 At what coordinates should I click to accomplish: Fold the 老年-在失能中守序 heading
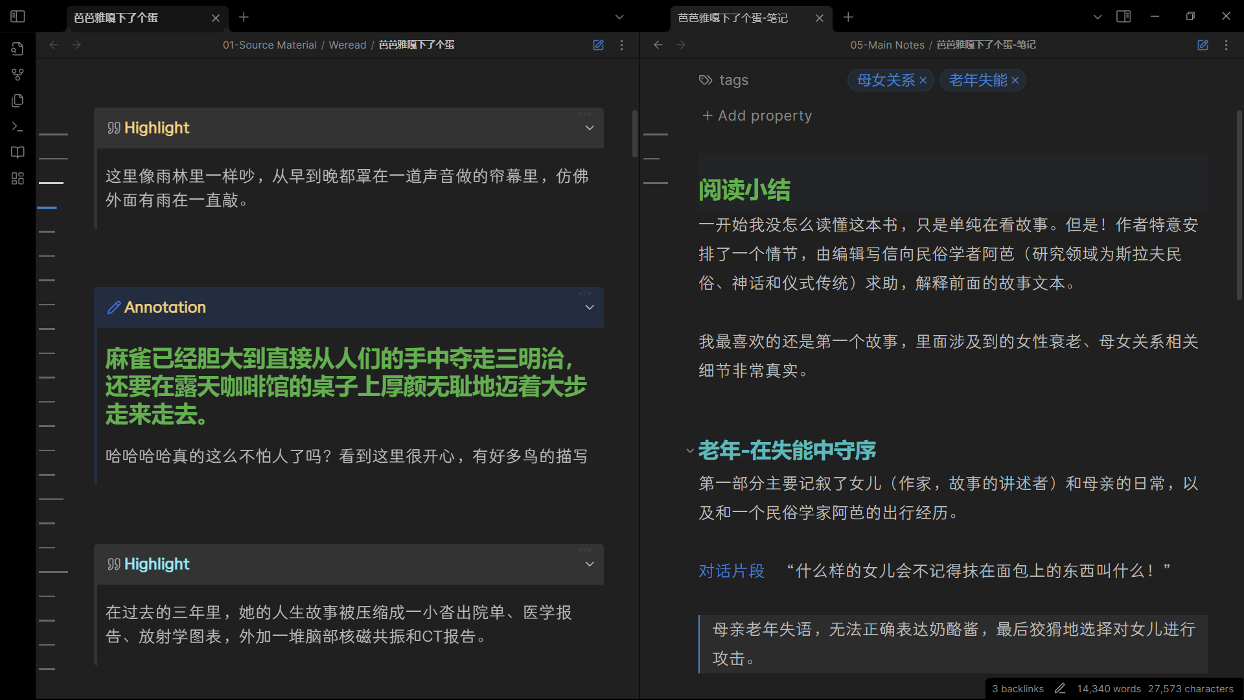coord(690,450)
